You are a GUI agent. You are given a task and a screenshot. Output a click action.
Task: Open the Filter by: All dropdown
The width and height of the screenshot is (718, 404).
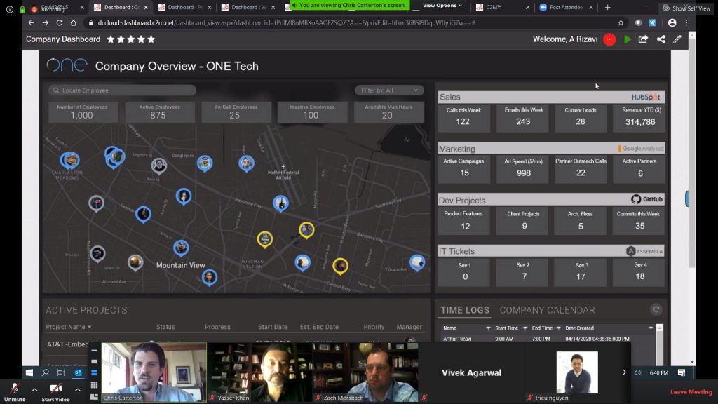pyautogui.click(x=389, y=90)
